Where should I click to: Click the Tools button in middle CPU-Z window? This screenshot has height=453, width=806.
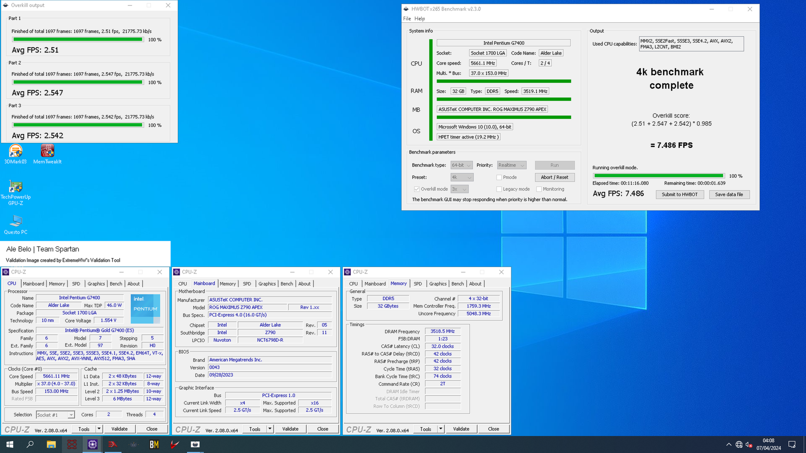pyautogui.click(x=254, y=429)
